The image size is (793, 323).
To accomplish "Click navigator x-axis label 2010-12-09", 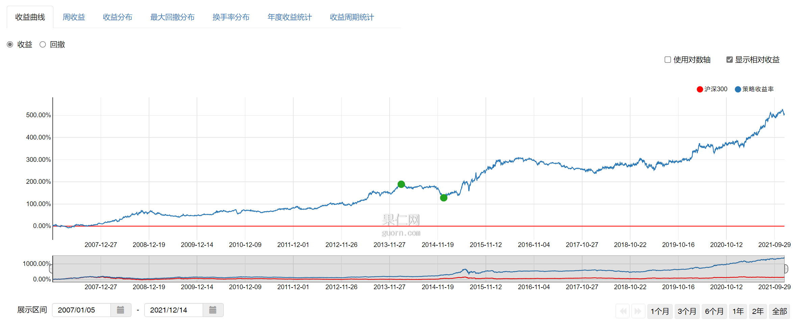I will [245, 287].
